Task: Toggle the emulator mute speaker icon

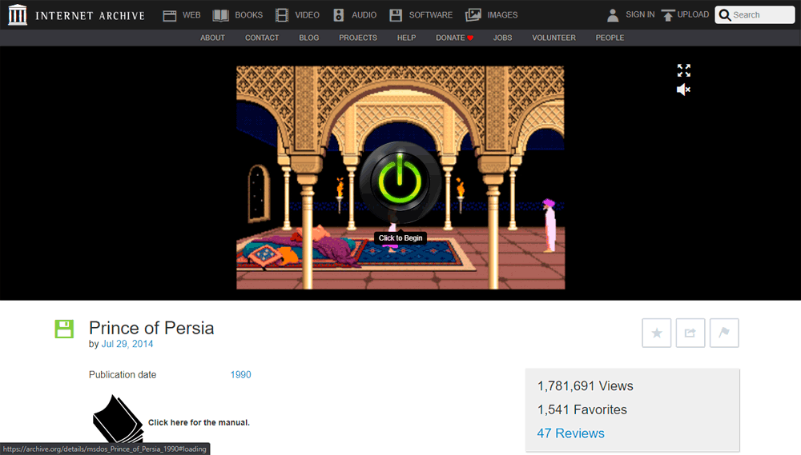Action: 683,90
